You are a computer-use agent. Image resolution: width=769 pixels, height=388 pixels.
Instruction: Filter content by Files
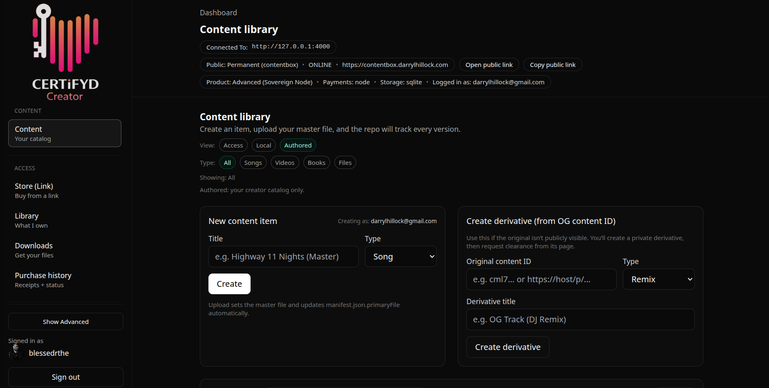[345, 162]
